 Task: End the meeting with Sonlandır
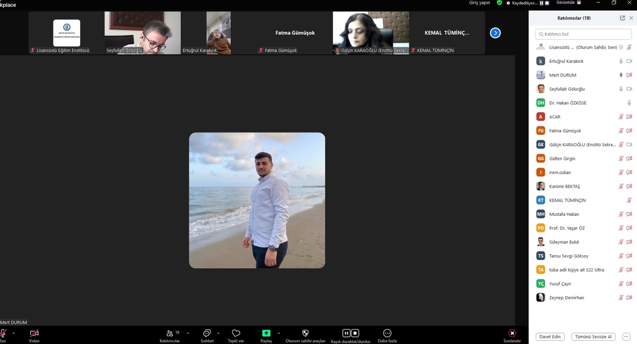coord(512,334)
